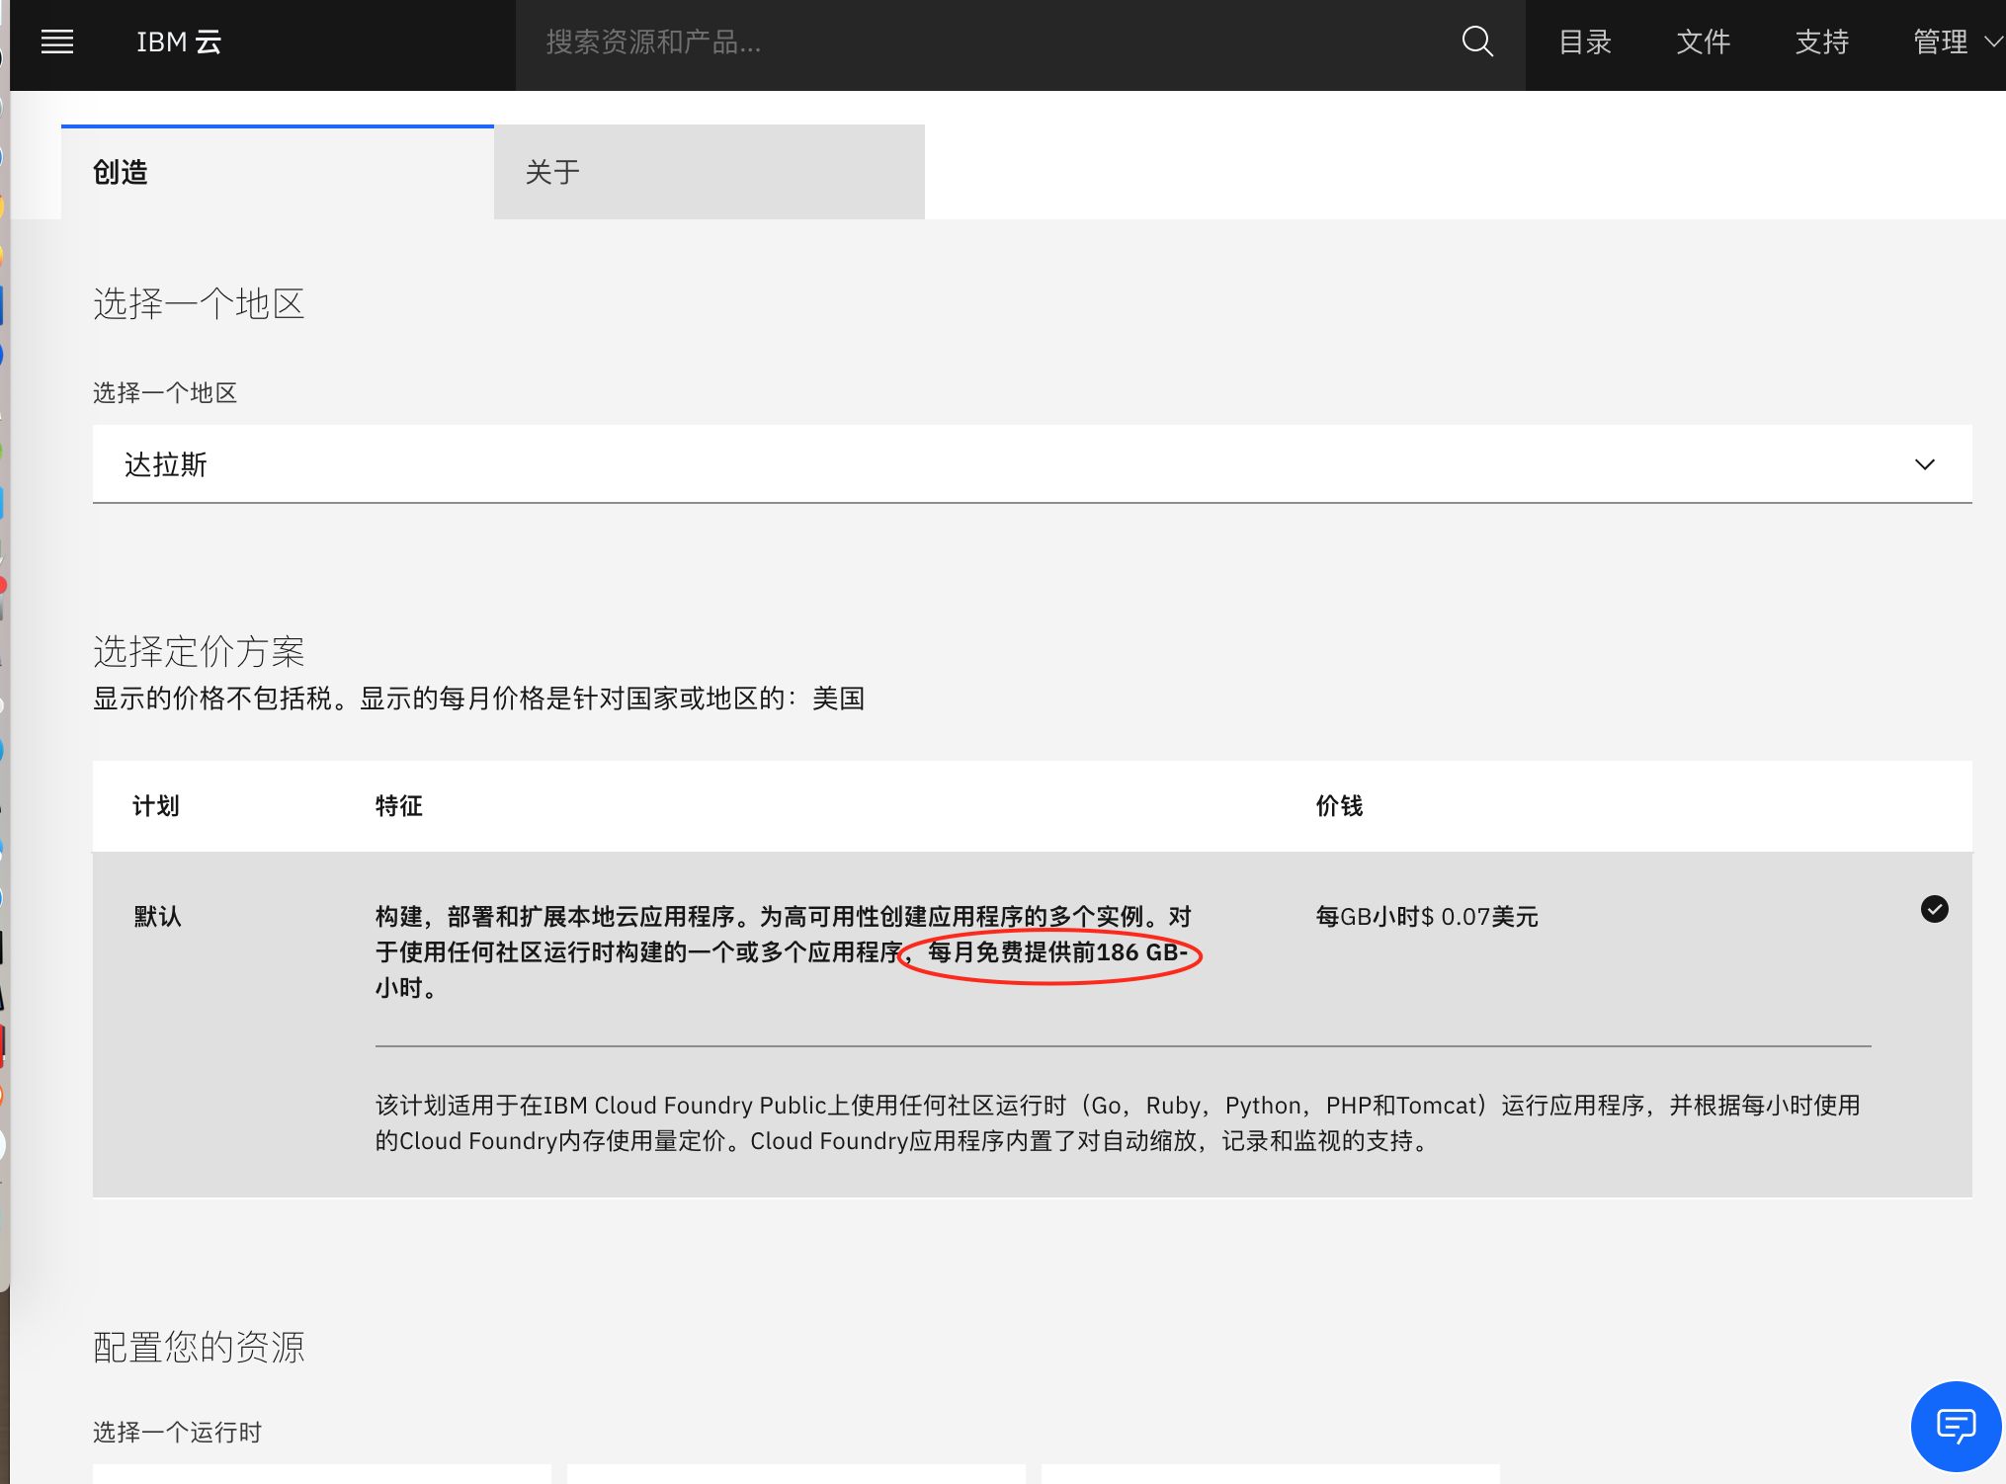Switch to the 关于 tab

(x=710, y=172)
